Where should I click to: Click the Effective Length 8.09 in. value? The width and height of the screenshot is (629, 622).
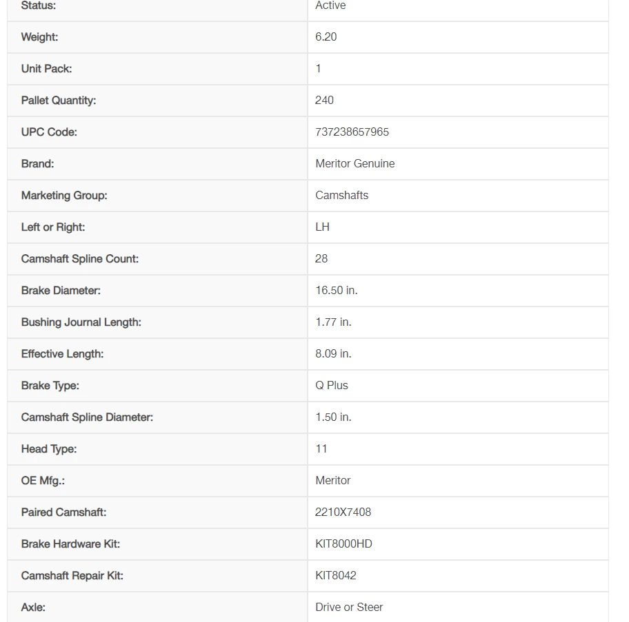333,354
